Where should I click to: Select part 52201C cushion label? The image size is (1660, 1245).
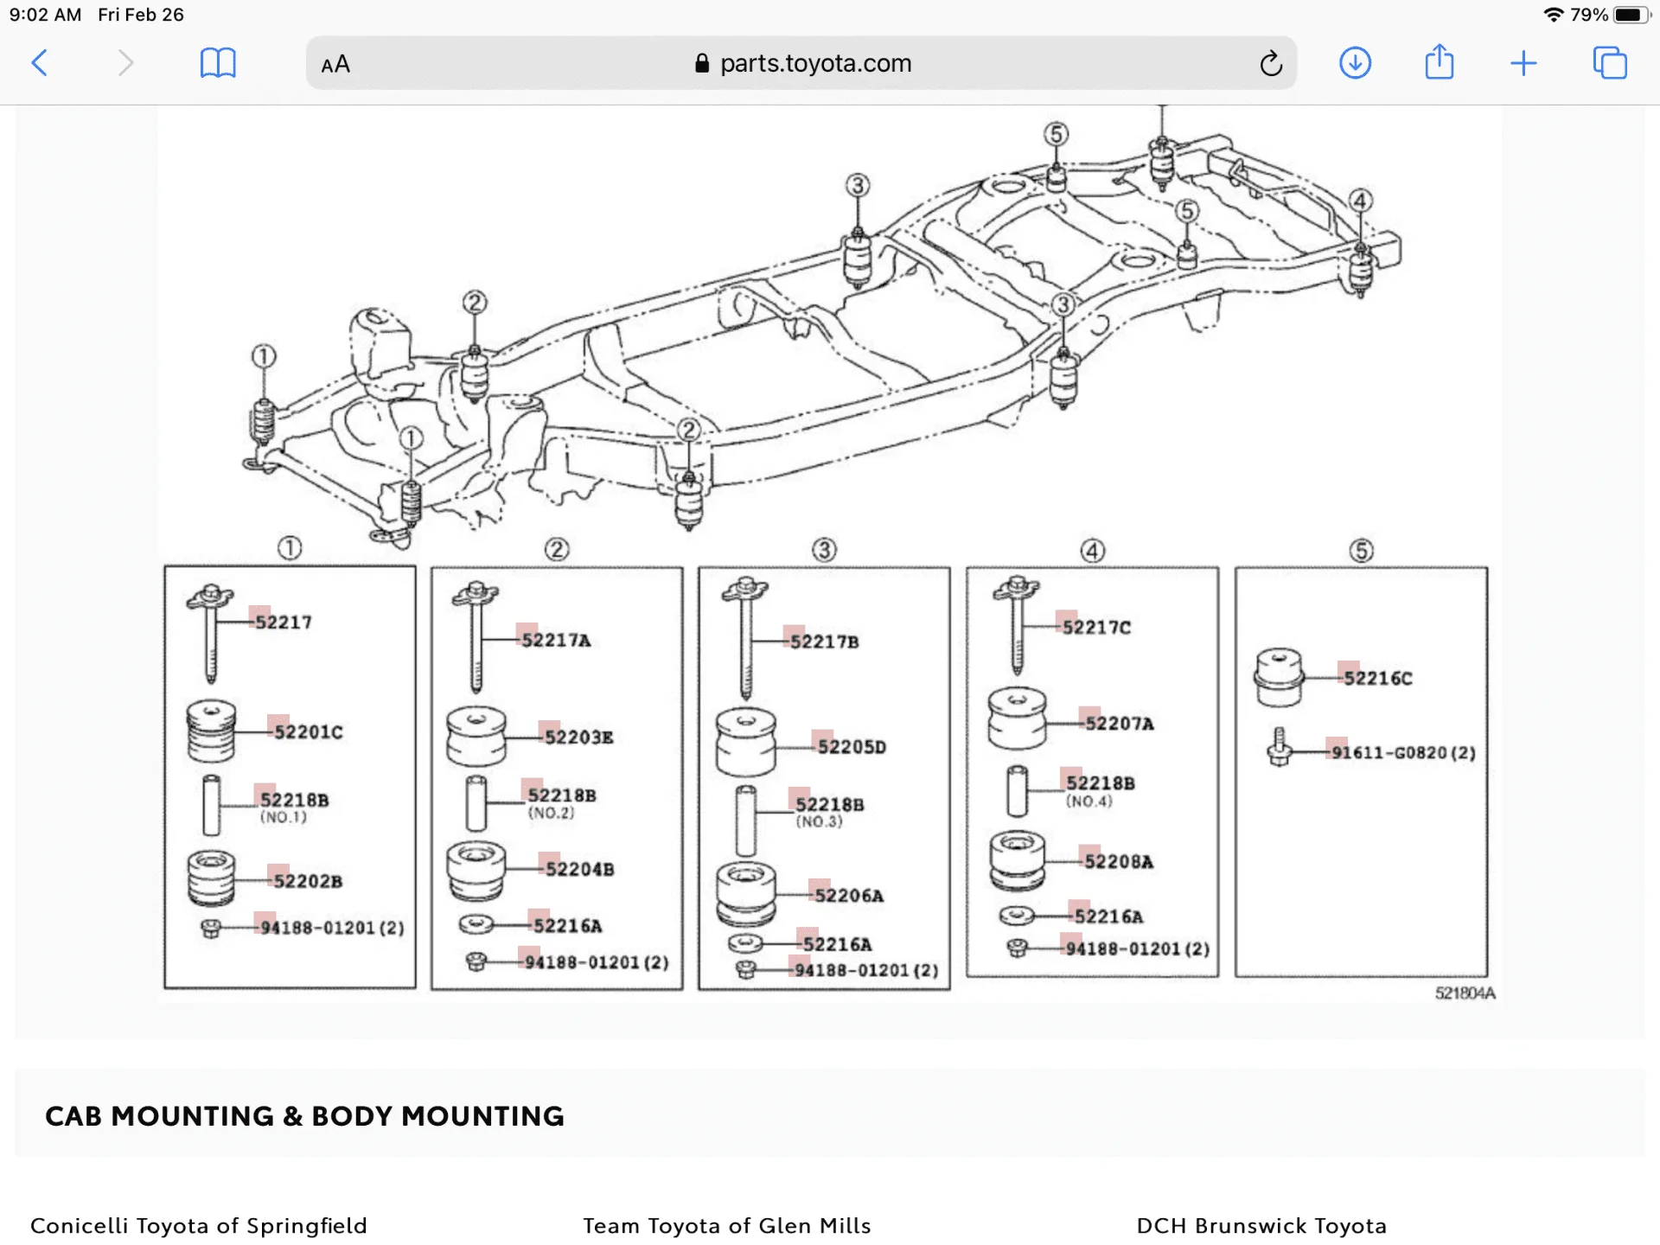tap(308, 731)
